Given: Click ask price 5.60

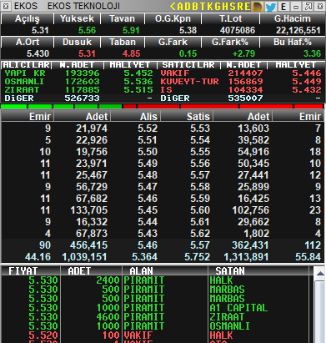Looking at the screenshot, I should click(200, 210).
